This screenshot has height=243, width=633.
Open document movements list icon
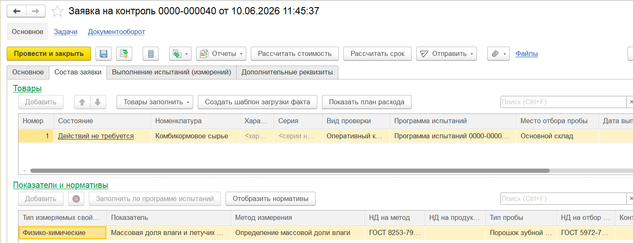click(151, 54)
